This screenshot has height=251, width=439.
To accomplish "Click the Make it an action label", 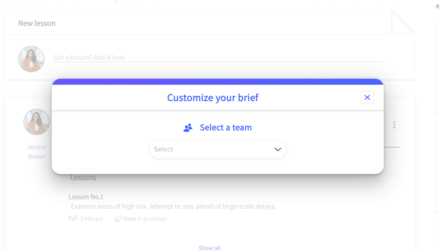I will pyautogui.click(x=145, y=219).
